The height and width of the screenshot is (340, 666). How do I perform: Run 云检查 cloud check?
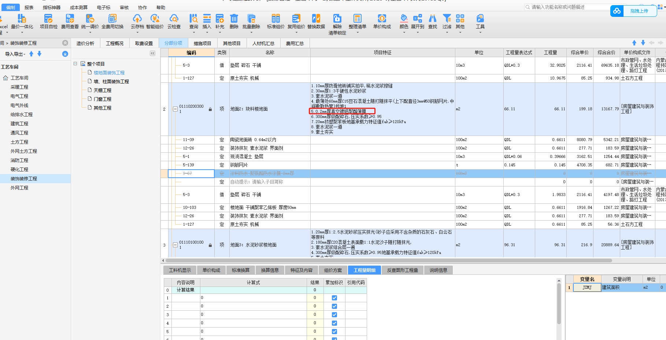click(x=174, y=21)
